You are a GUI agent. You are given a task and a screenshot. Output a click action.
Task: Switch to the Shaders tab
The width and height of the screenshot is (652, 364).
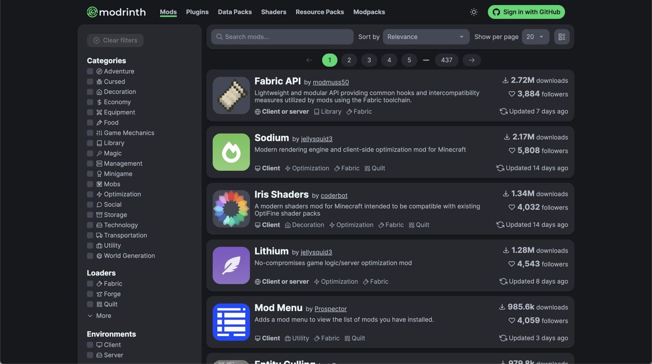point(273,12)
